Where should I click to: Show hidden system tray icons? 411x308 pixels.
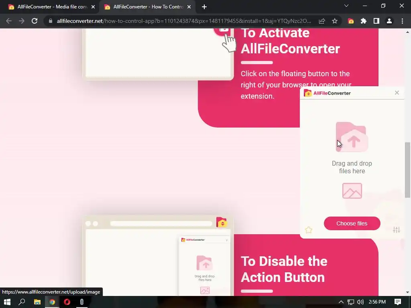tap(341, 302)
